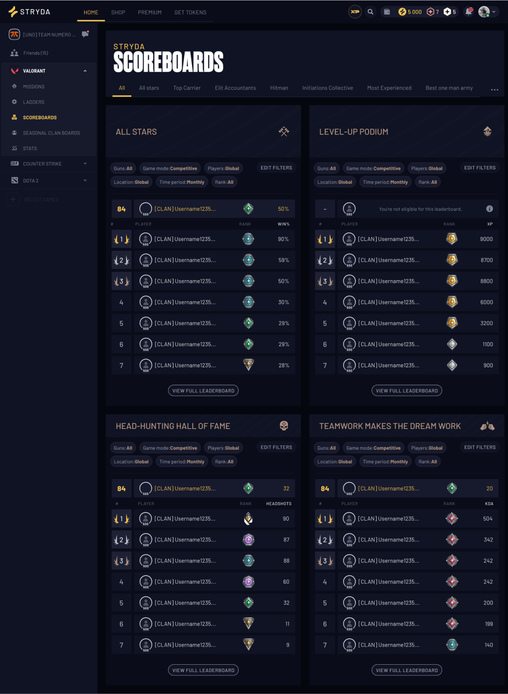This screenshot has width=508, height=694.
Task: Open the XP icon in the top bar
Action: click(355, 12)
